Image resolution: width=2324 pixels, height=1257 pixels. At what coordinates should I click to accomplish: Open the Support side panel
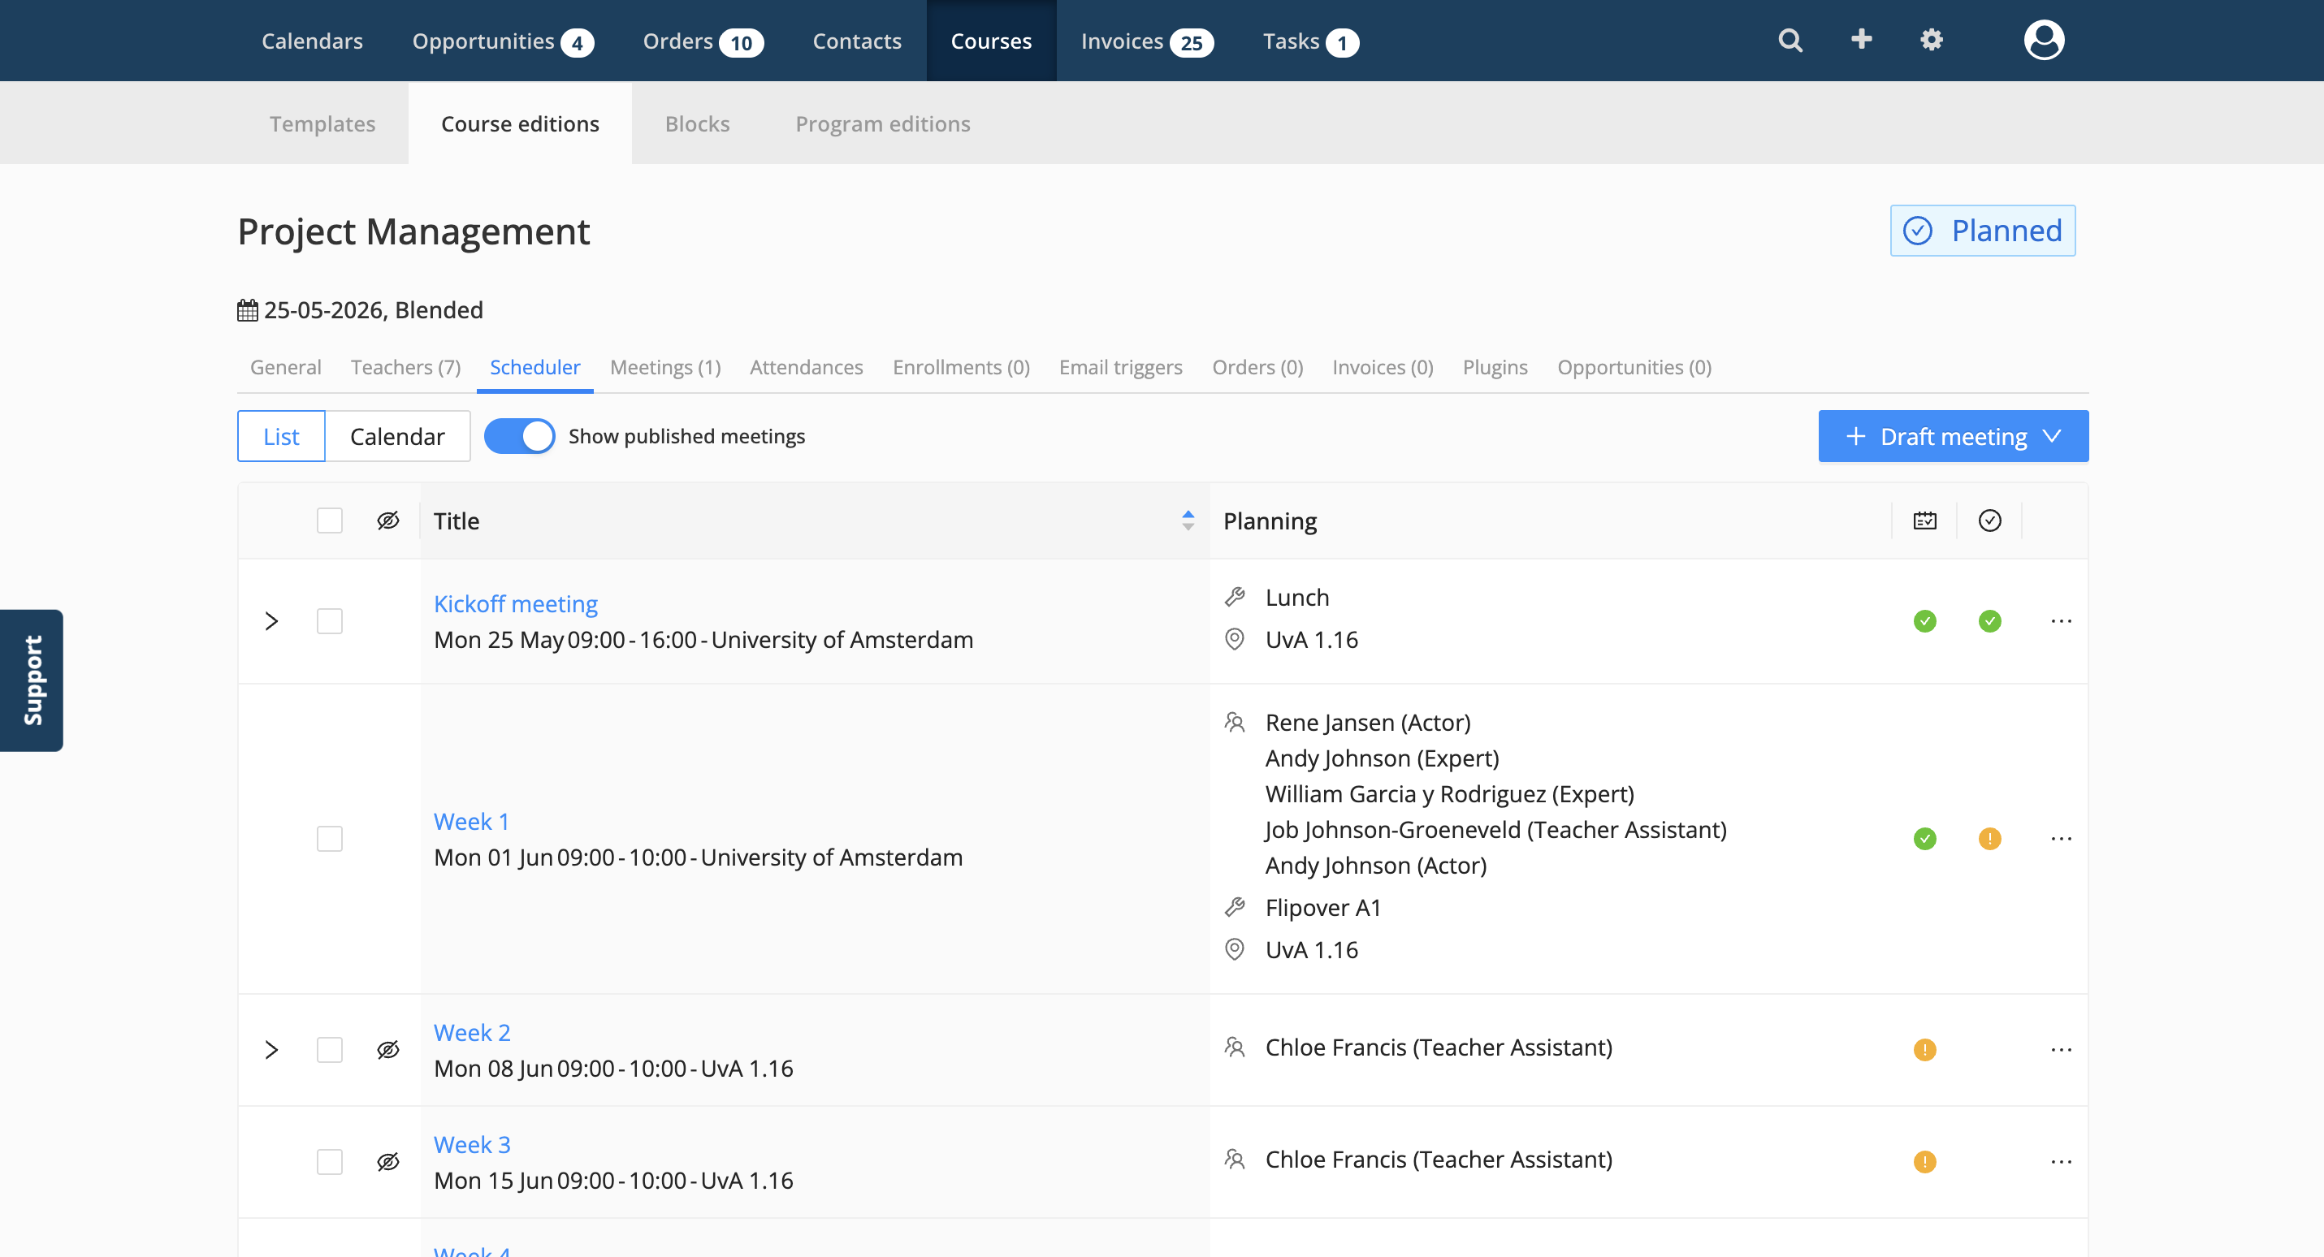click(x=32, y=680)
